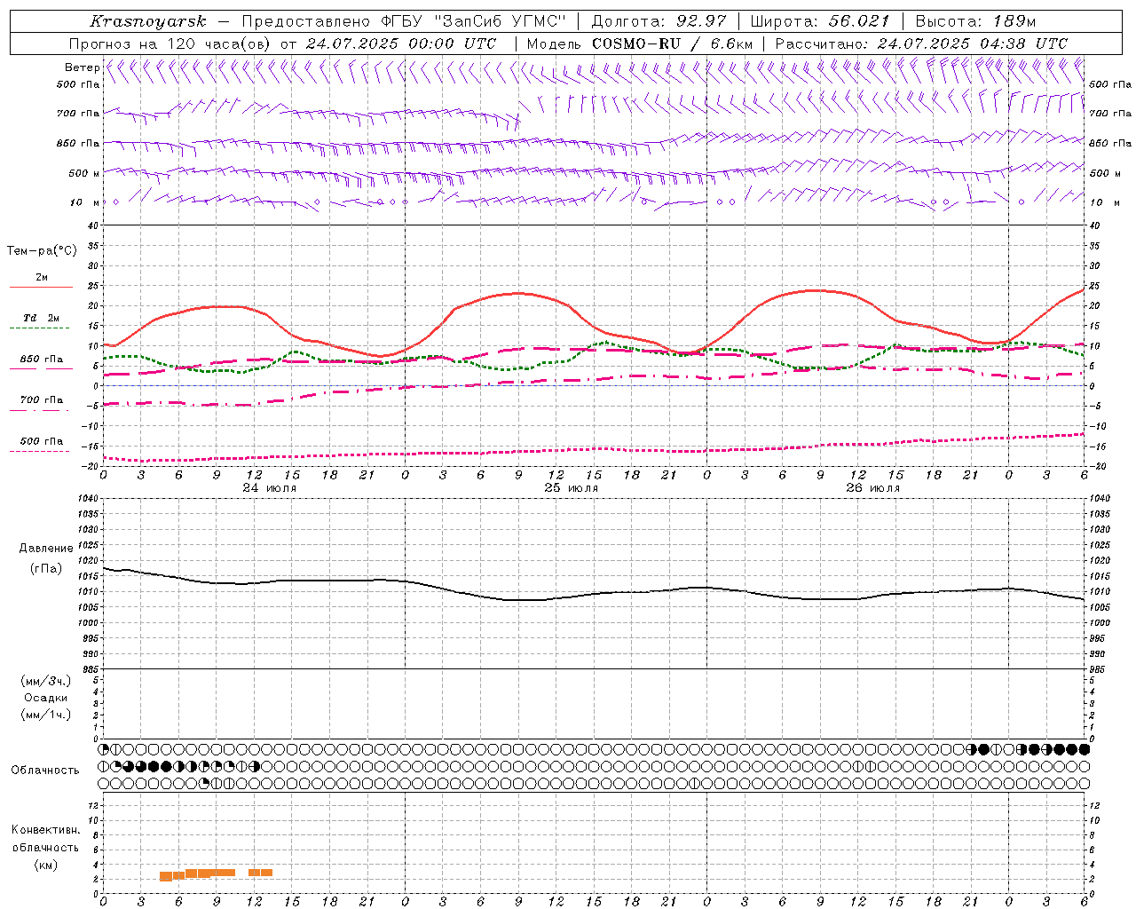Viewport: 1136px width, 909px height.
Task: Click the '1040' value on left pressure axis
Action: click(x=89, y=499)
